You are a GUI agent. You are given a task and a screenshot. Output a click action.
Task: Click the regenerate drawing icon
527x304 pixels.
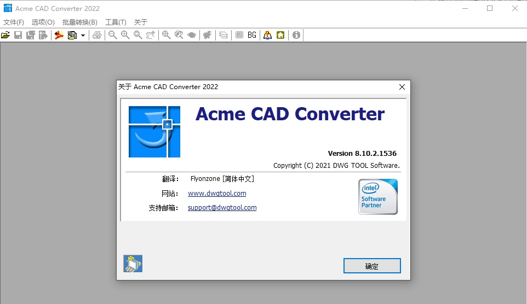click(x=208, y=35)
